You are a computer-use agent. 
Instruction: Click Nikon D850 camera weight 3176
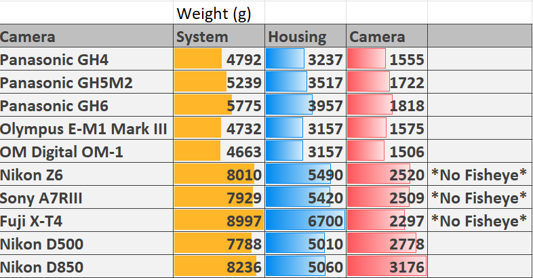click(x=387, y=266)
